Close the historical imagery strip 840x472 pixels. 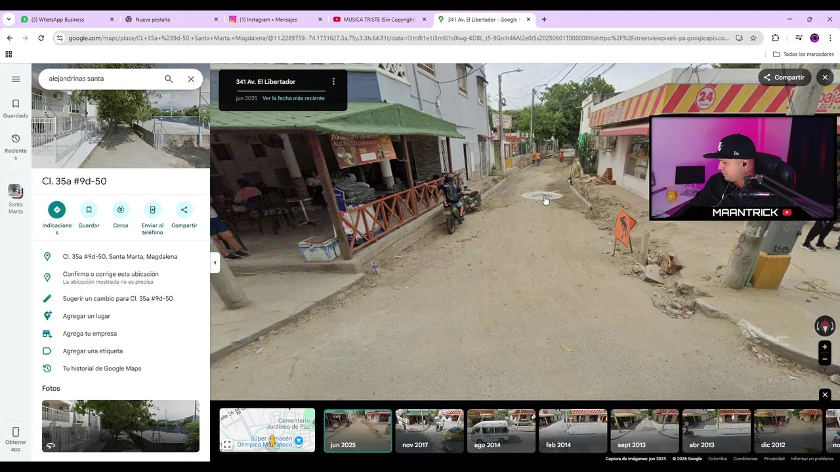click(825, 395)
